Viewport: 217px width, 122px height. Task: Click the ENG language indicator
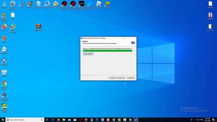(x=202, y=120)
